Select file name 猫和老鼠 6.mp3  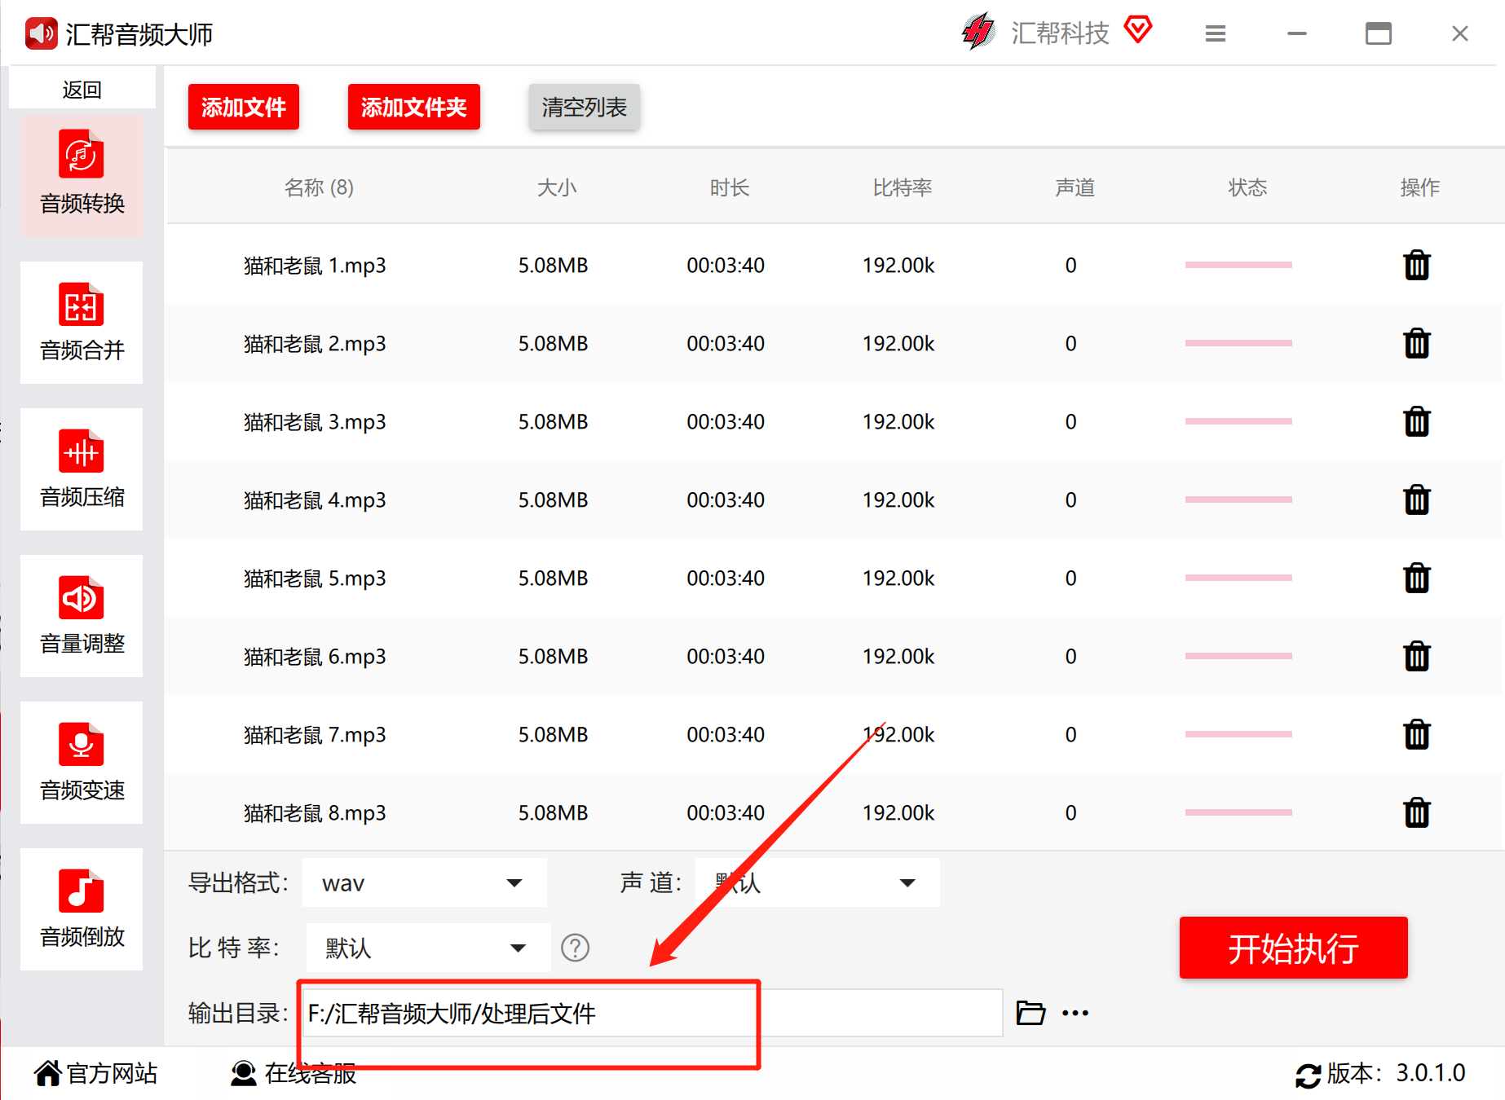pyautogui.click(x=315, y=656)
